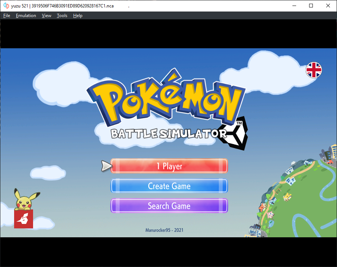Open the Help menu
This screenshot has height=267, width=337.
tap(78, 16)
